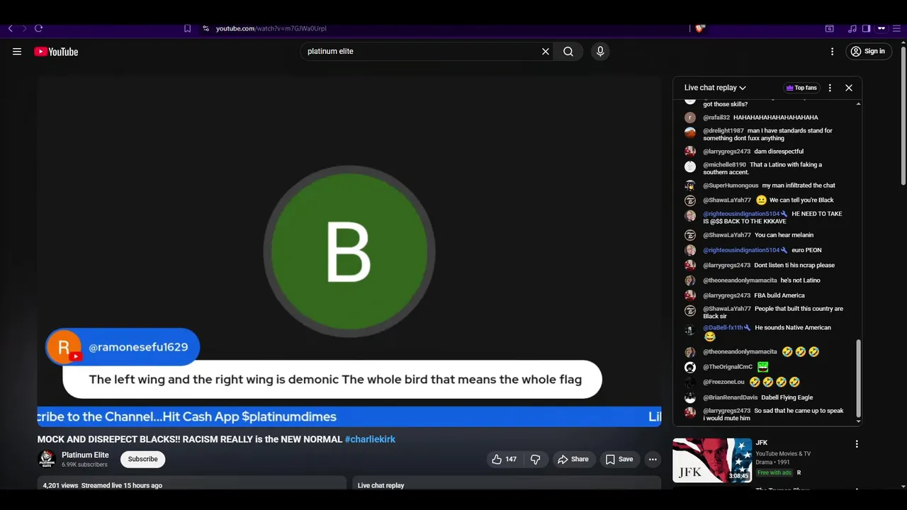The height and width of the screenshot is (510, 907).
Task: Click the description's Live chat replay card
Action: (507, 483)
